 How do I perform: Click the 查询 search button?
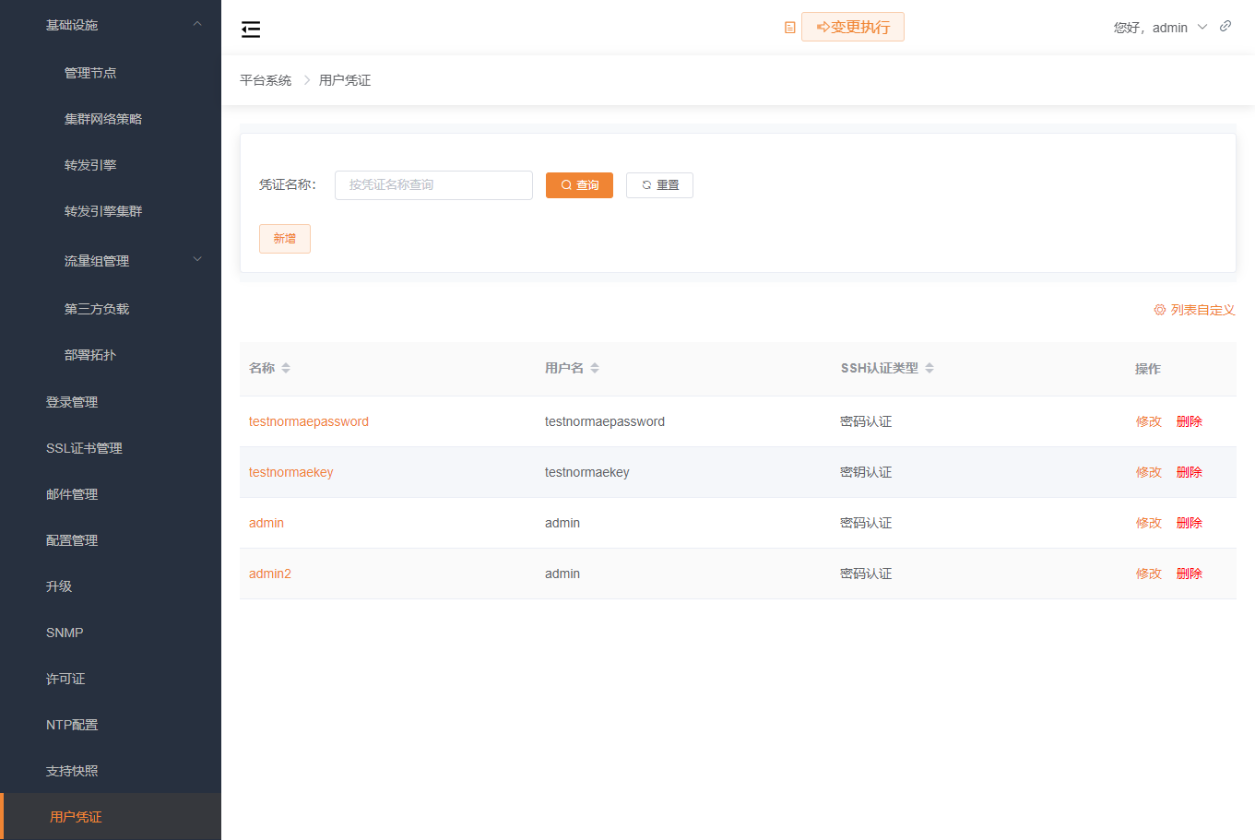(579, 185)
